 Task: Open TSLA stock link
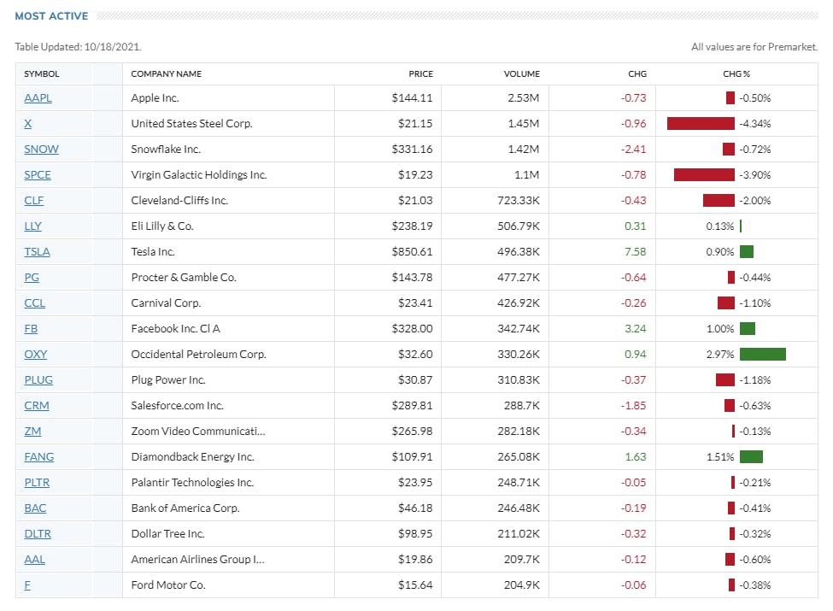[x=38, y=251]
